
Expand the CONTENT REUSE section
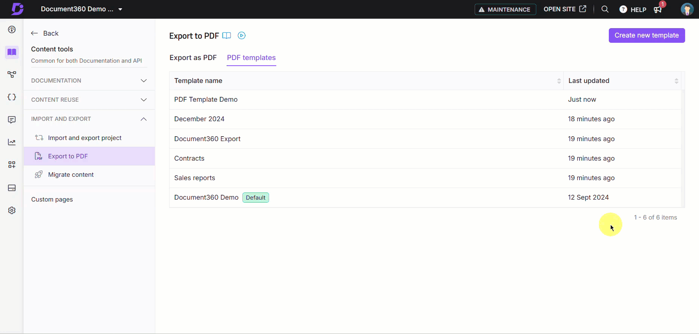tap(89, 100)
